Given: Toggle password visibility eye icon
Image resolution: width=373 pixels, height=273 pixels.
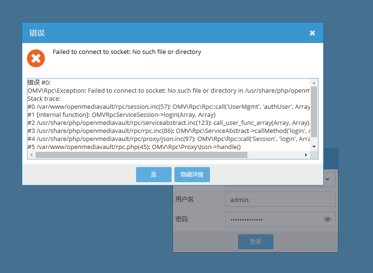Looking at the screenshot, I should (328, 220).
